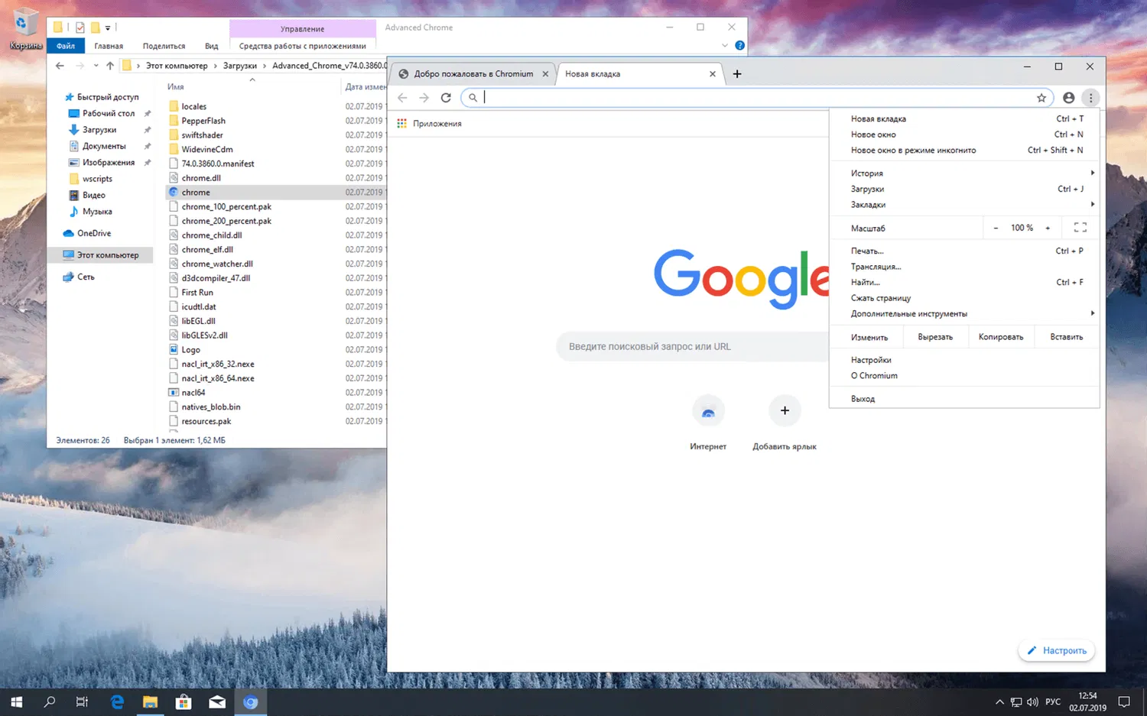
Task: Select Выход to quit Chromium
Action: tap(964, 399)
